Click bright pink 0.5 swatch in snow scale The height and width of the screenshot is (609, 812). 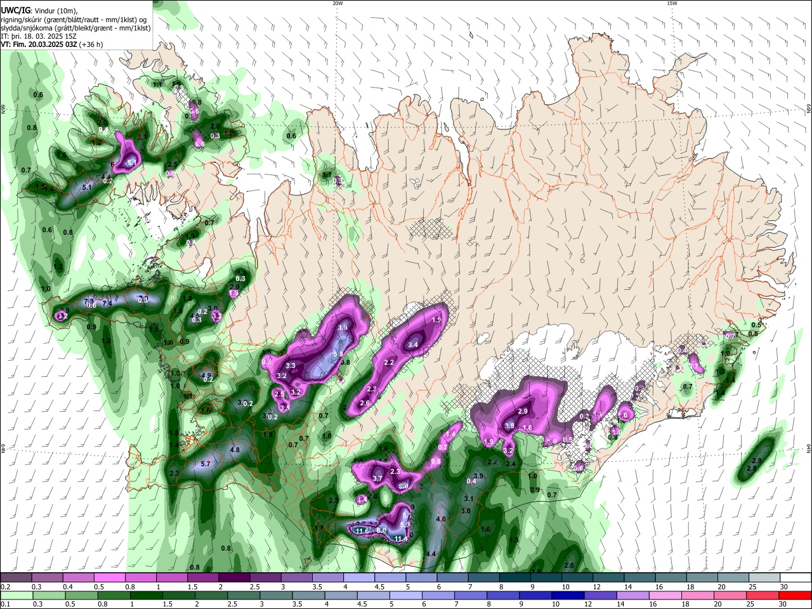point(109,578)
